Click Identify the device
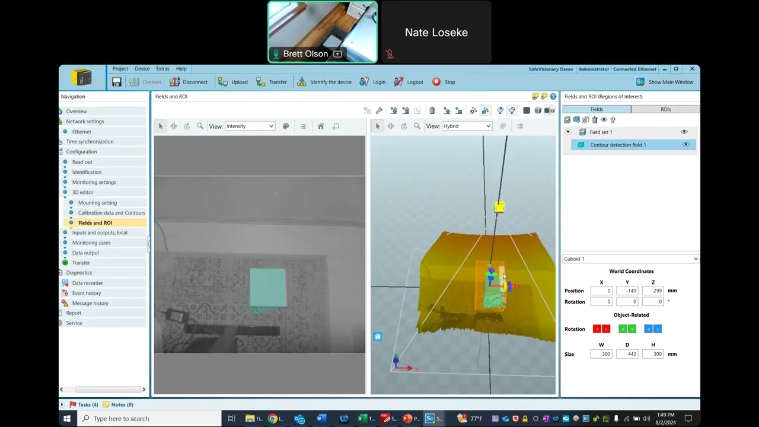 [x=324, y=82]
